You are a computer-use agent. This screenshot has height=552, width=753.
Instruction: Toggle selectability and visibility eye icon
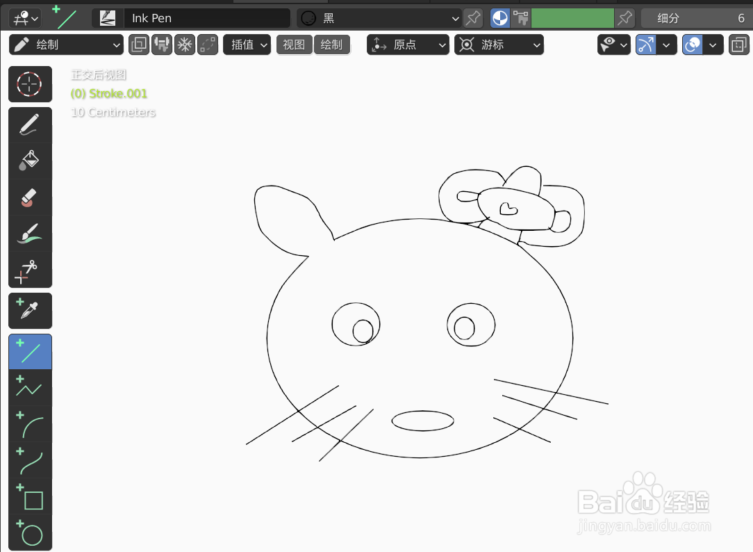click(x=608, y=44)
